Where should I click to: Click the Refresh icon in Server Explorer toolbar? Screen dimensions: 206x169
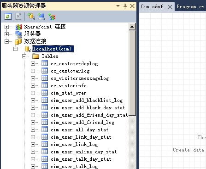(8, 16)
